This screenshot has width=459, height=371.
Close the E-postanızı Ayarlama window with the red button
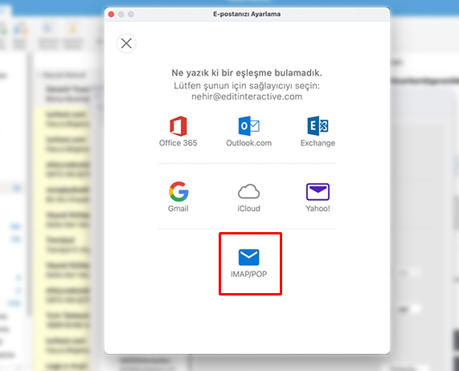pos(111,14)
